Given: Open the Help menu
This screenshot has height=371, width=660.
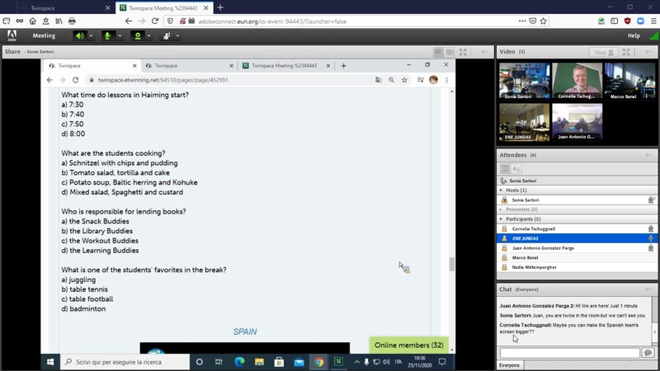Looking at the screenshot, I should [634, 35].
